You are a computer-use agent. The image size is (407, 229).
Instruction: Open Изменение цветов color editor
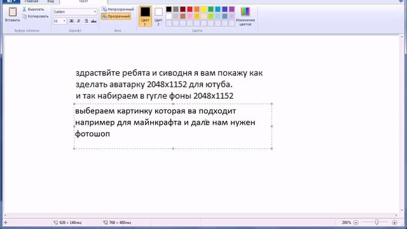[245, 16]
